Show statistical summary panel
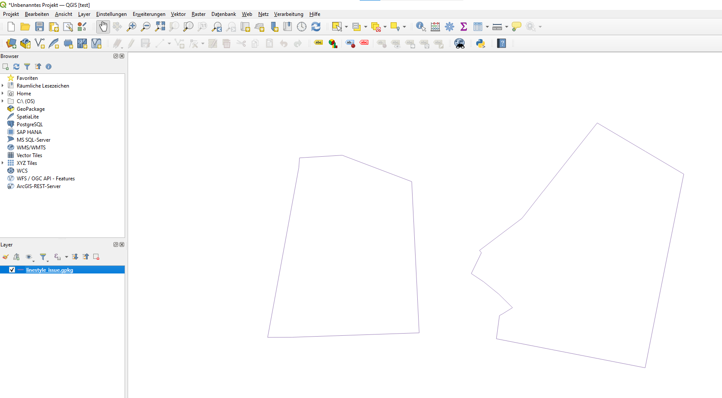The height and width of the screenshot is (398, 722). pos(464,26)
